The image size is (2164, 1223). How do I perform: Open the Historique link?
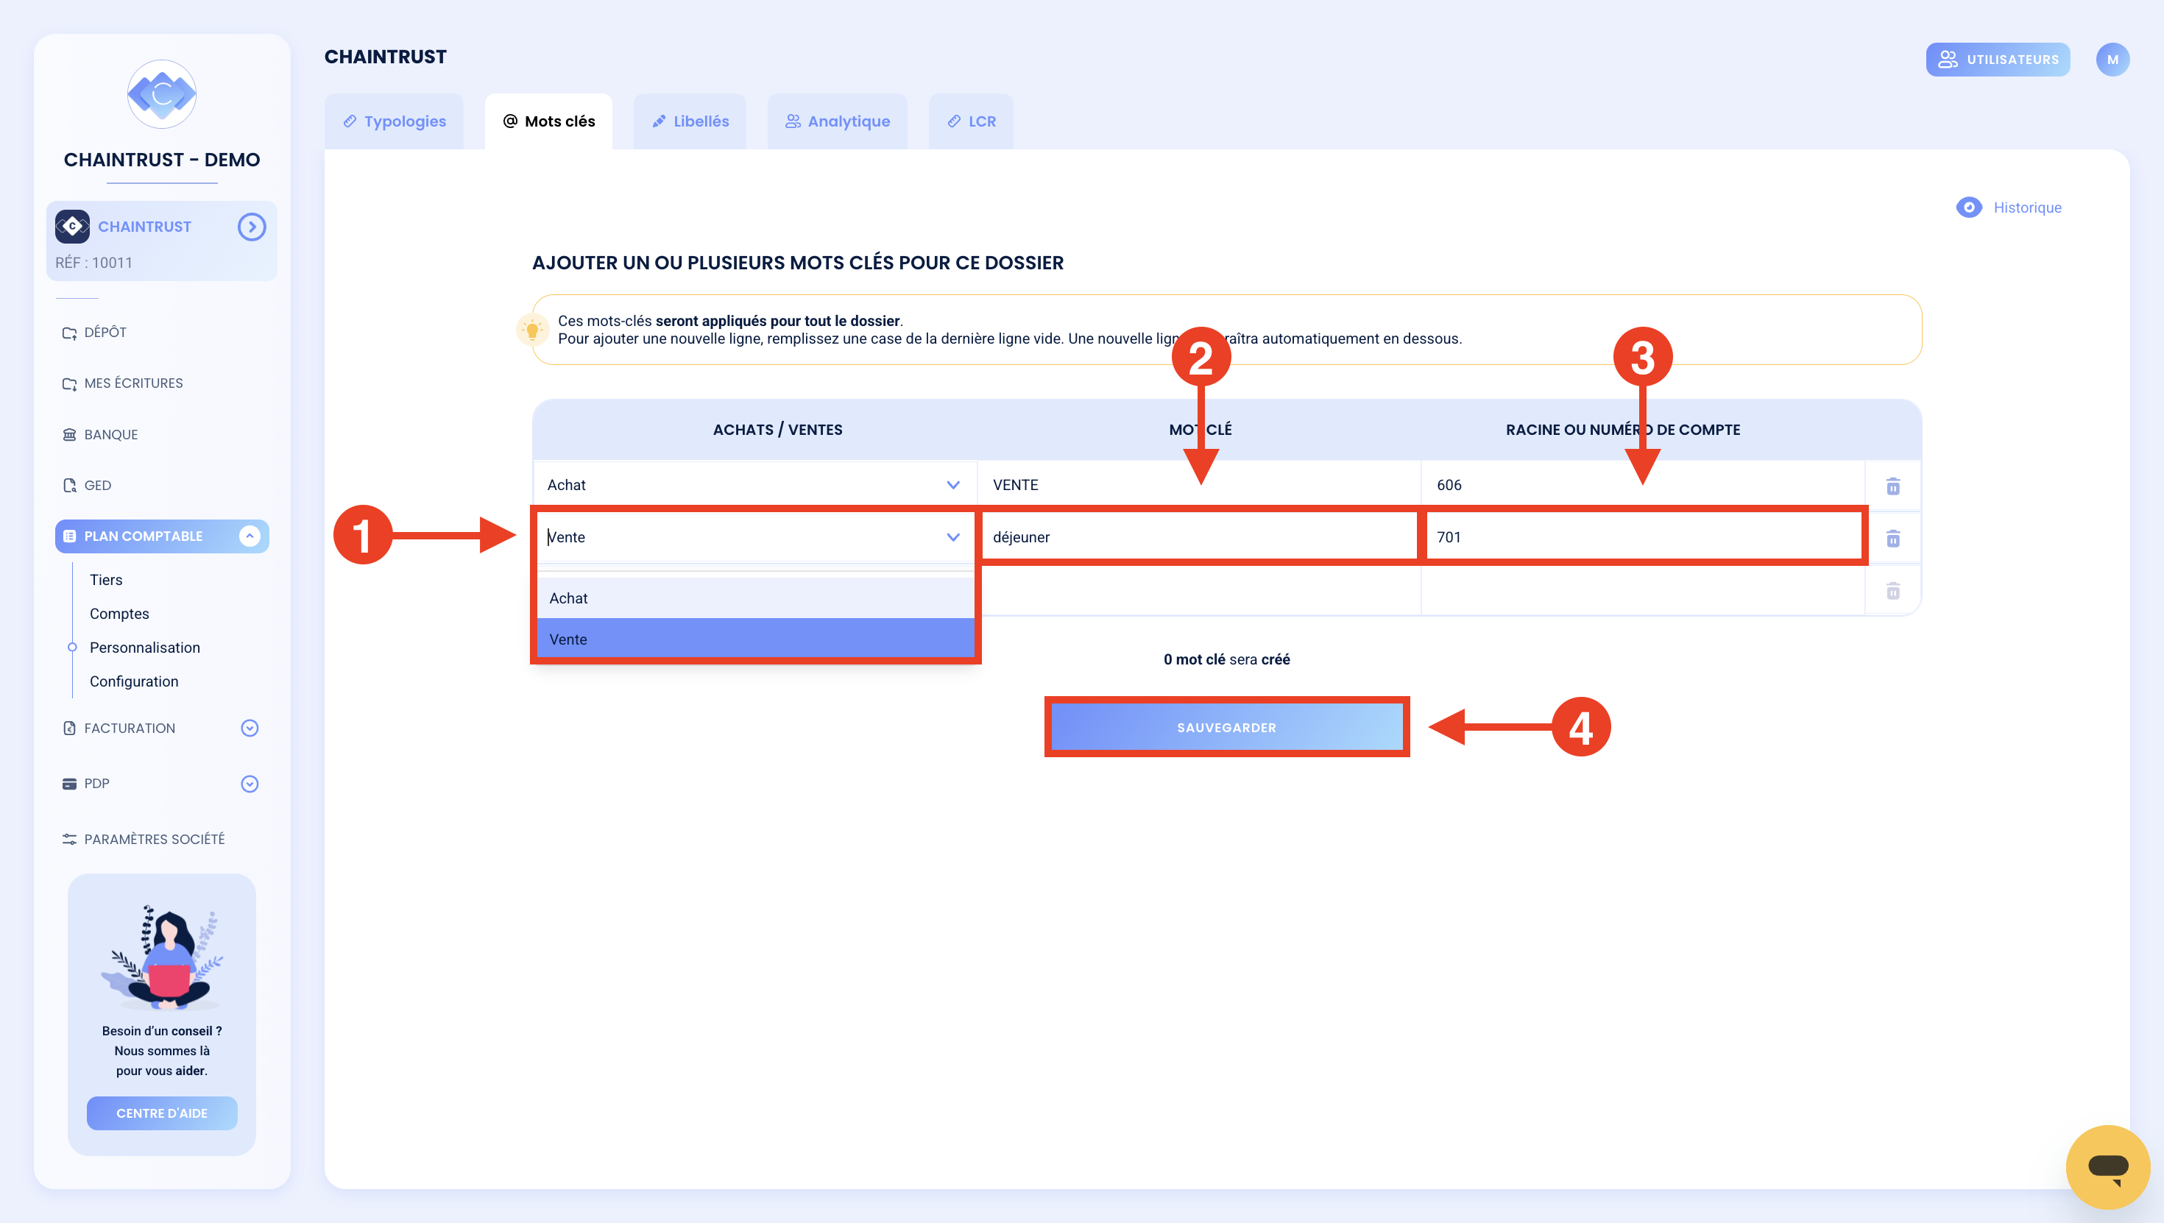[x=2027, y=208]
